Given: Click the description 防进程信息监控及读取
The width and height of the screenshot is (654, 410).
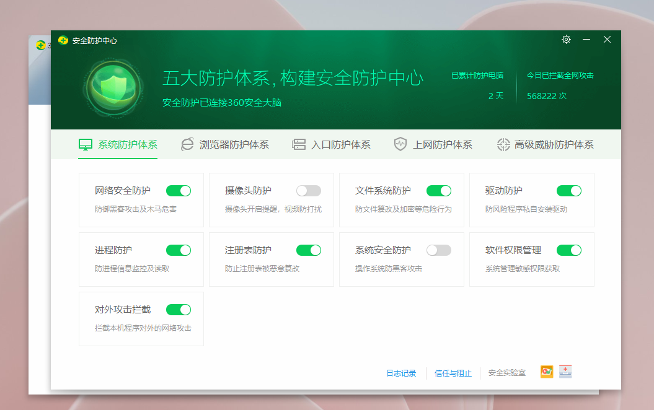Looking at the screenshot, I should tap(132, 269).
